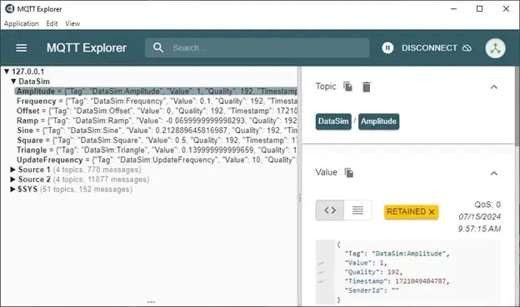
Task: Copy the value to clipboard
Action: (349, 172)
